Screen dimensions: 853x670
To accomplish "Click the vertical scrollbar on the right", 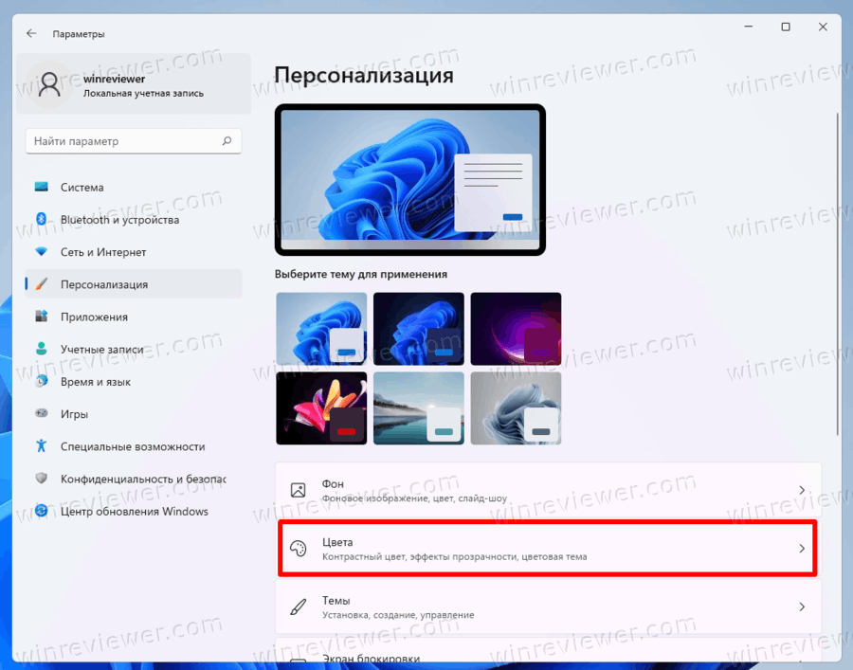I will click(838, 274).
